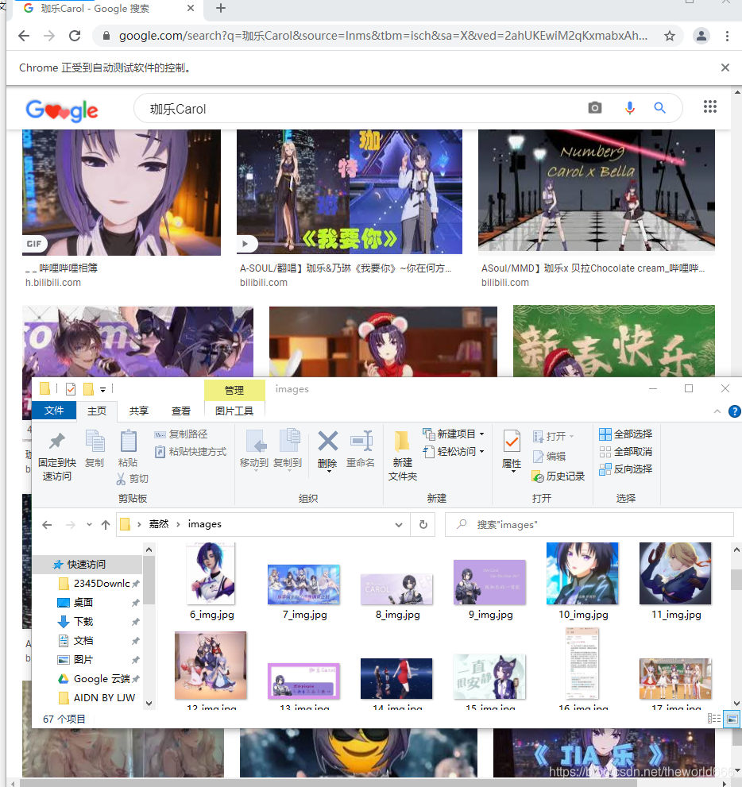
Task: Open the recent locations dropdown arrow
Action: point(89,524)
